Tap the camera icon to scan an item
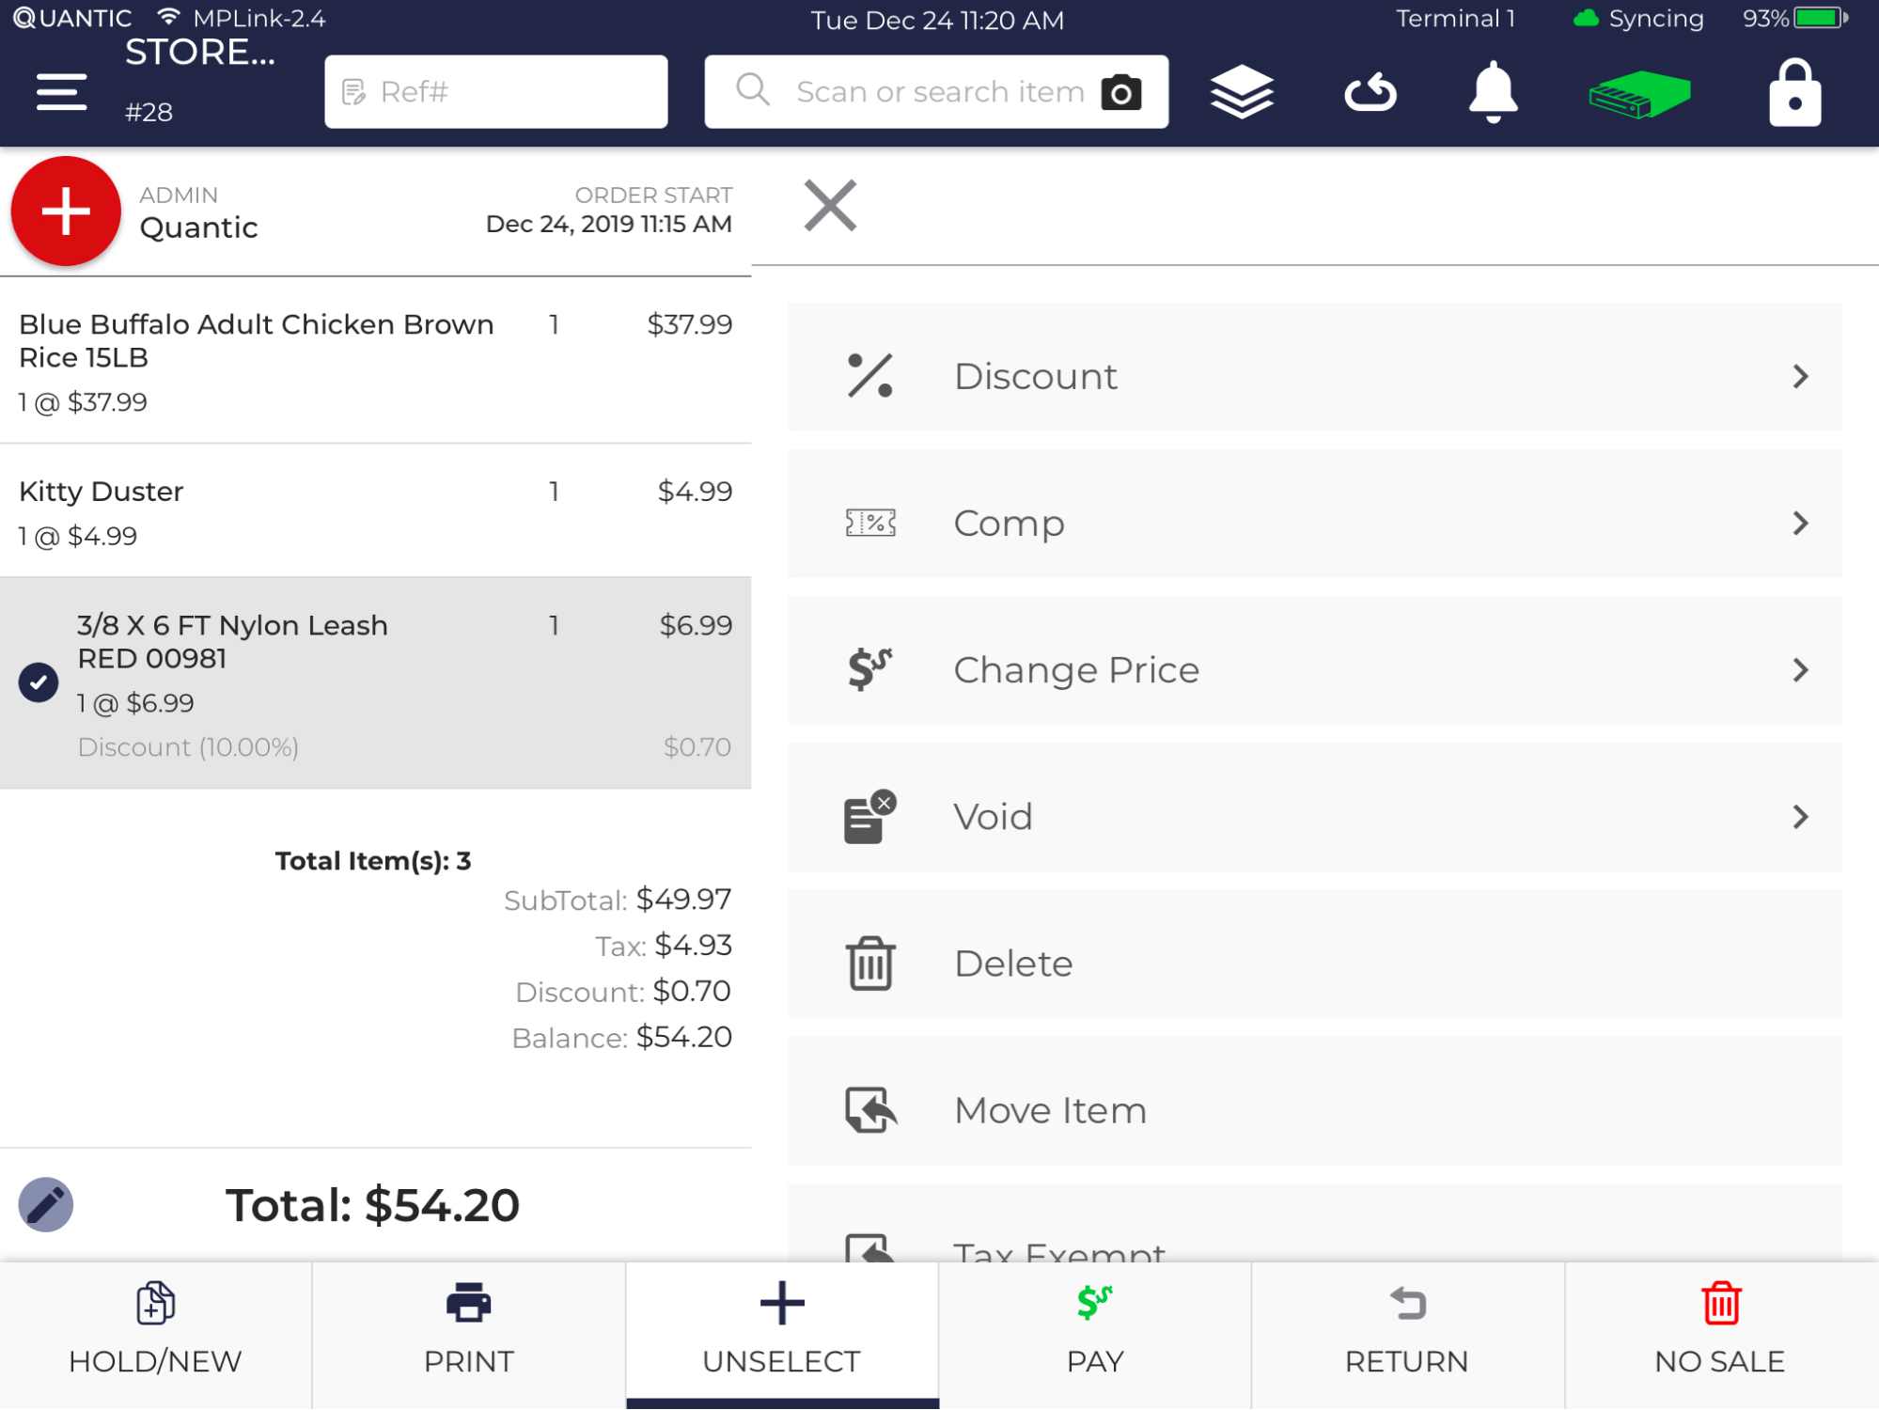The image size is (1879, 1410). (1122, 91)
